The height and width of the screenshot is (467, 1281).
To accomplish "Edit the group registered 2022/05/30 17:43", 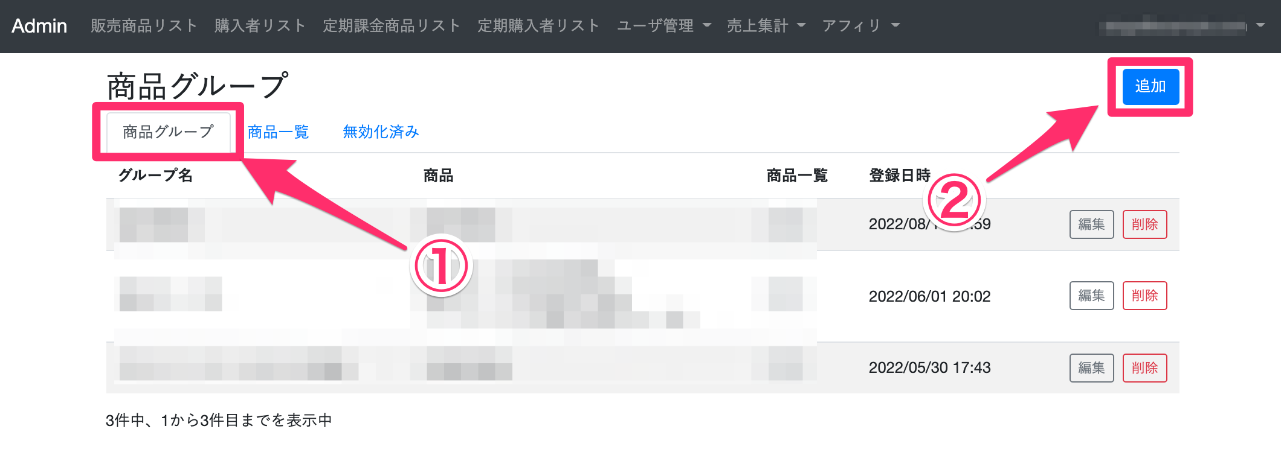I will (x=1091, y=368).
